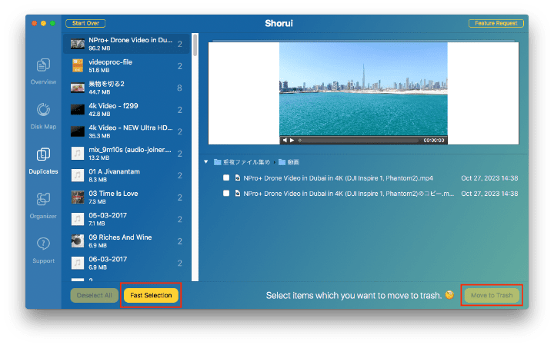Click NPro+ Drone Video list thumbnail
The image size is (554, 345).
click(x=78, y=44)
